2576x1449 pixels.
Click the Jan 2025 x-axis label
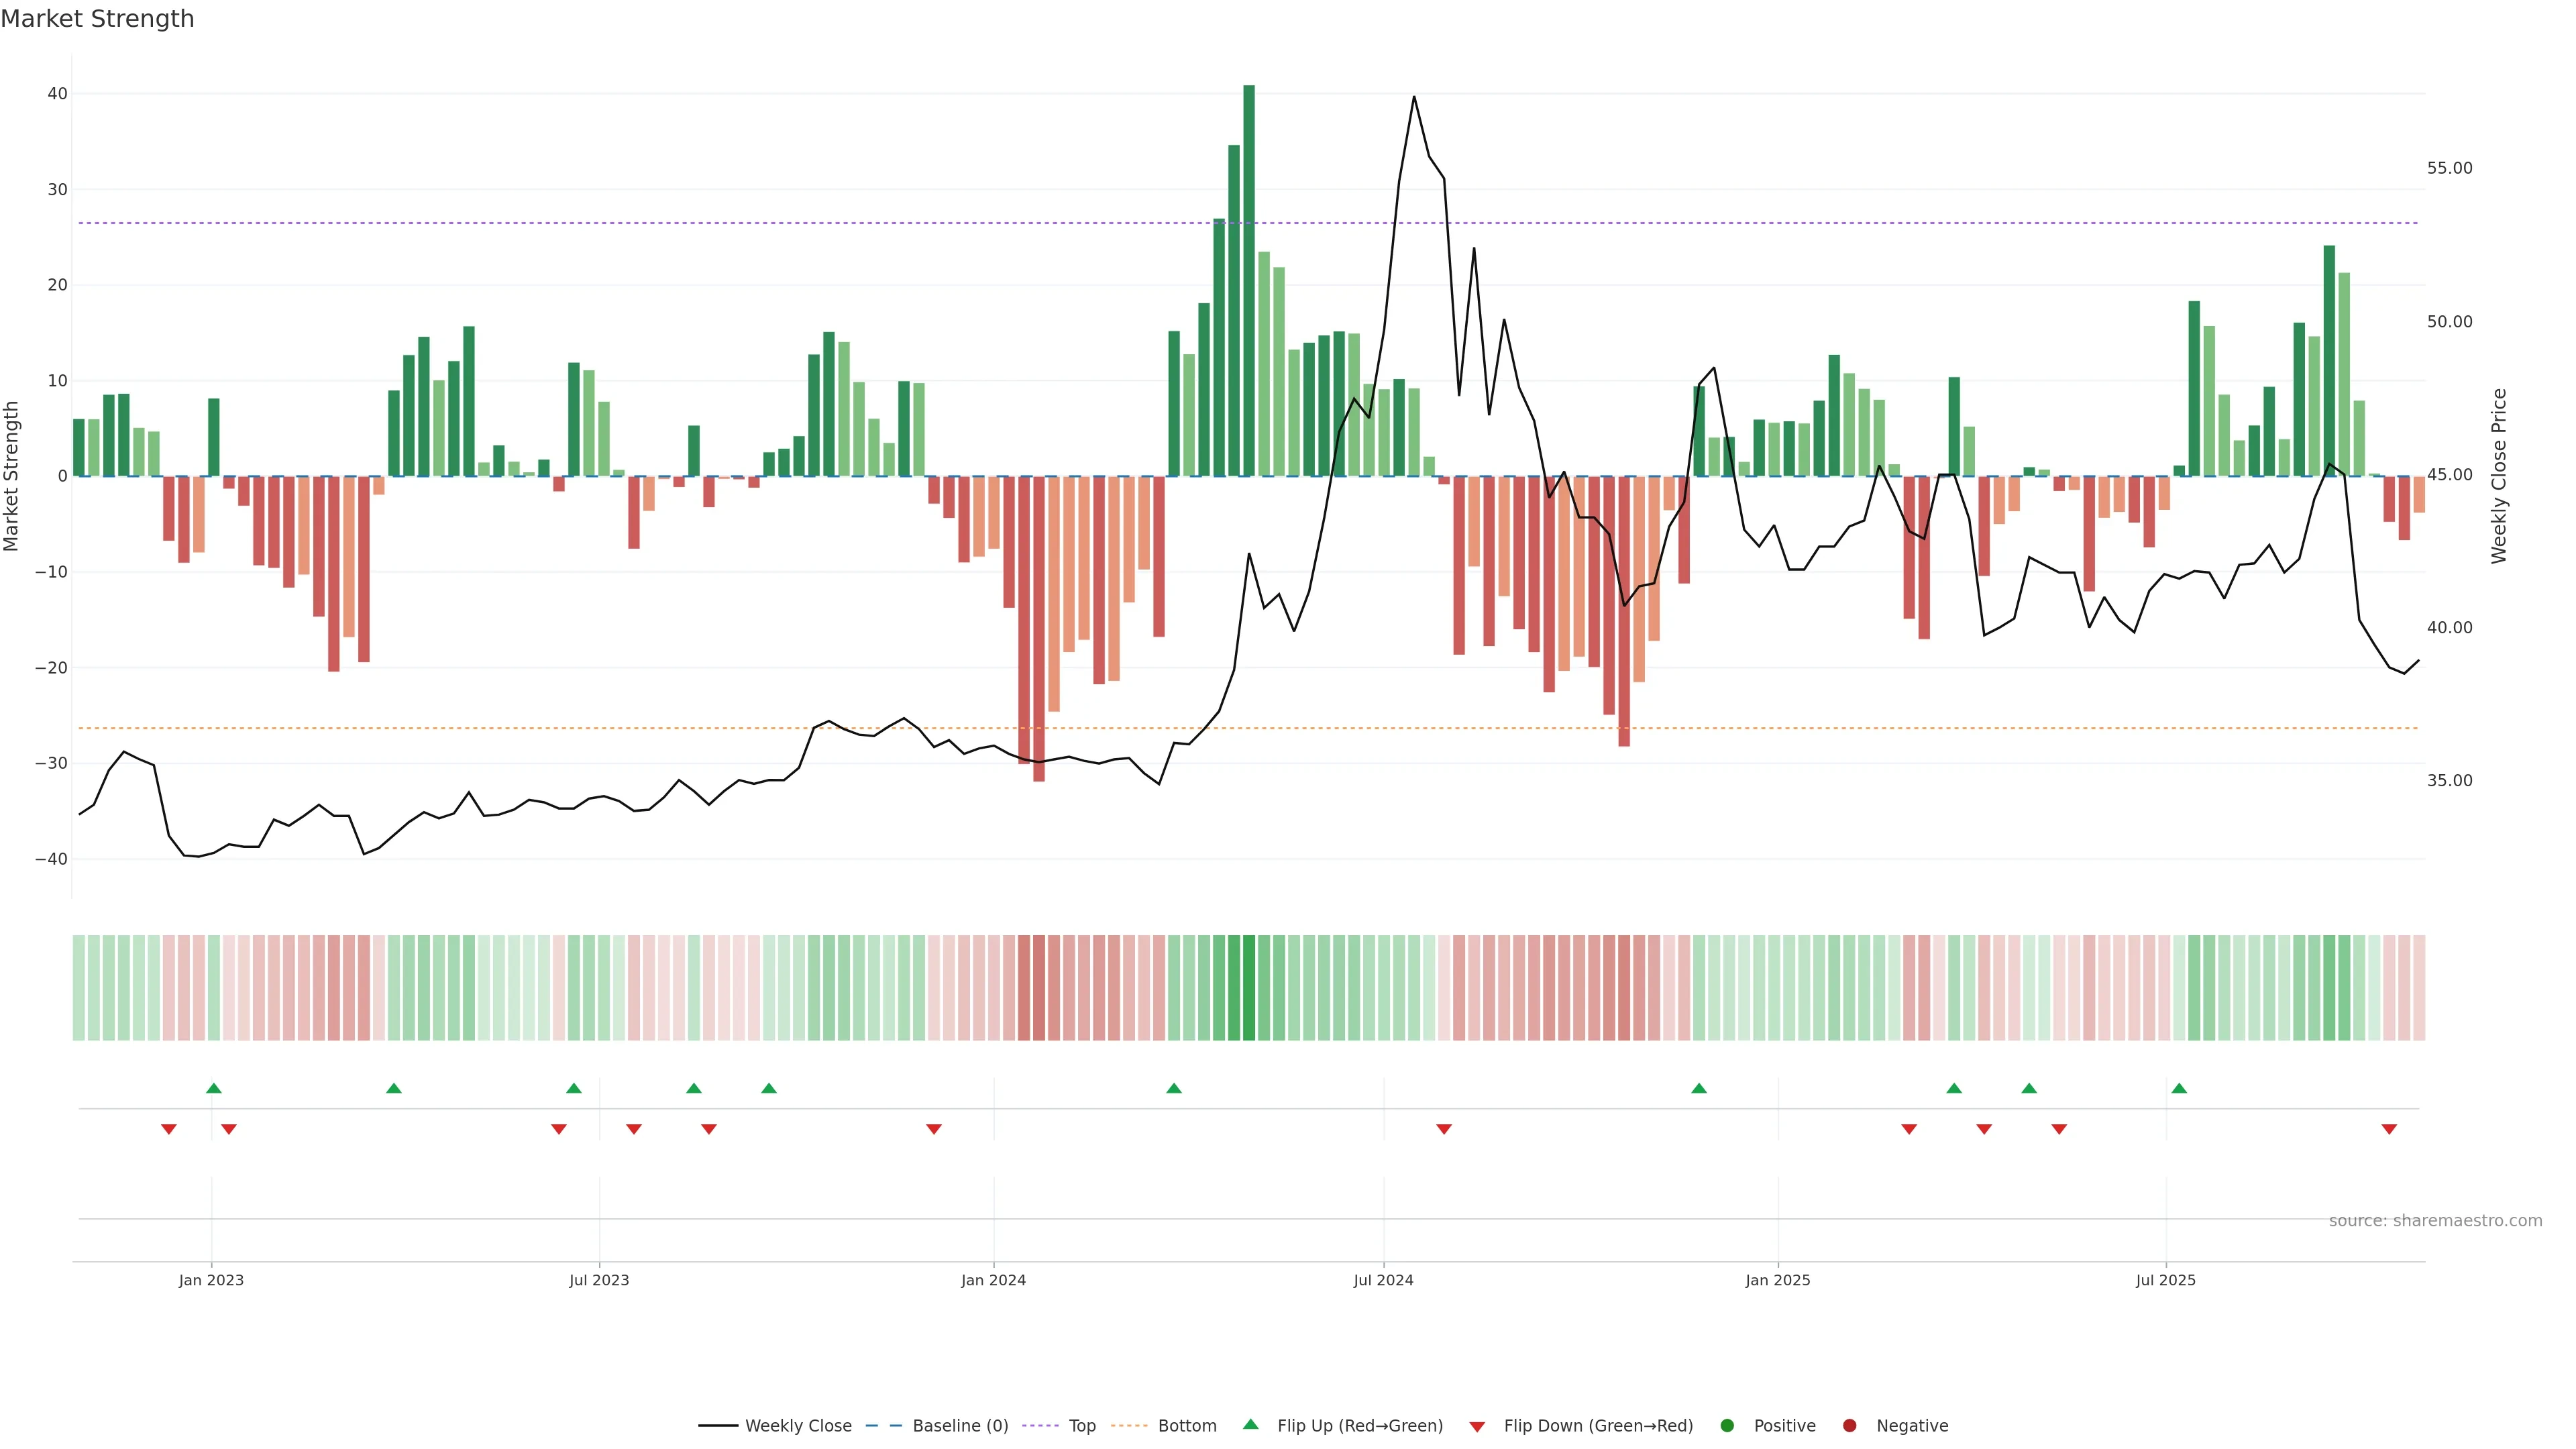click(1777, 1280)
